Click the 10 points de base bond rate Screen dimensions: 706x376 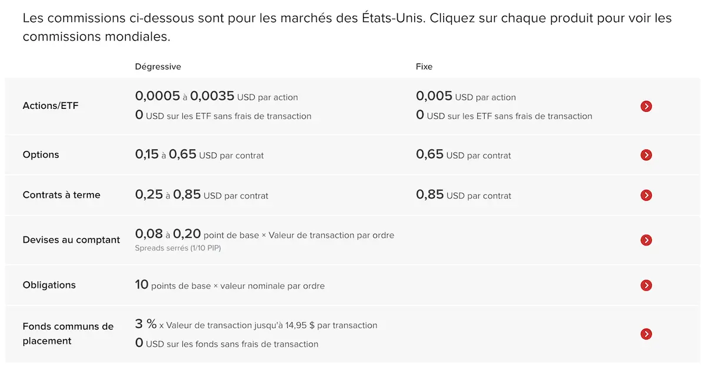tap(230, 285)
